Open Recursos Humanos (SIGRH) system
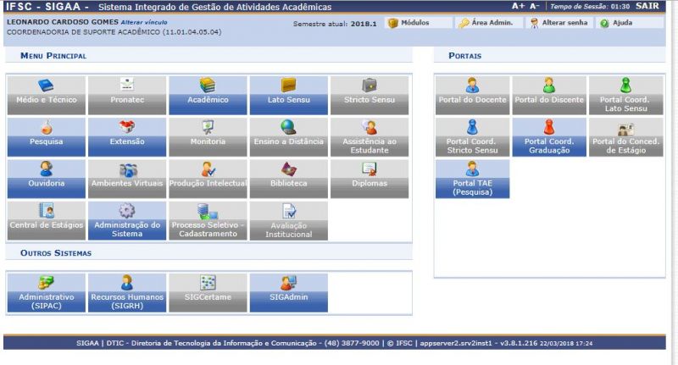Screen dimensions: 678x365 [127, 284]
